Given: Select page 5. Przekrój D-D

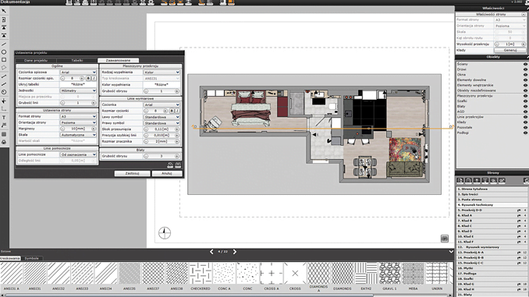Looking at the screenshot, I should click(492, 210).
